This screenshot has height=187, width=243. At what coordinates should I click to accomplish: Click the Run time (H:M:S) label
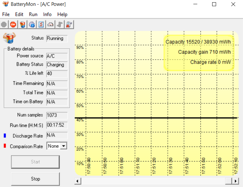(x=26, y=125)
